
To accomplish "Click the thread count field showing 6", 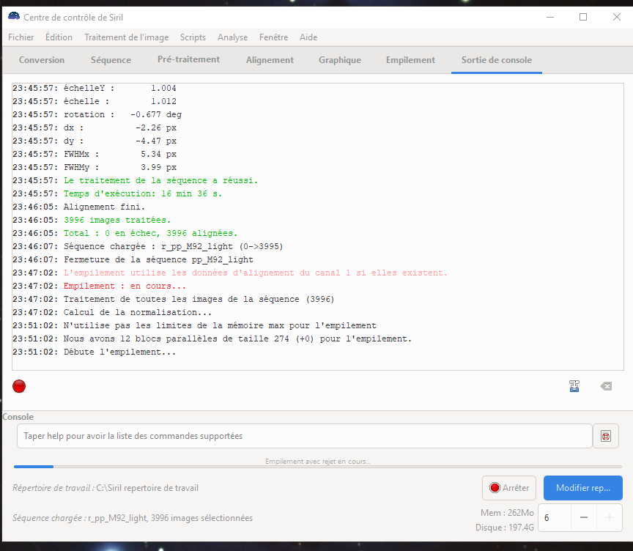I will tap(555, 517).
